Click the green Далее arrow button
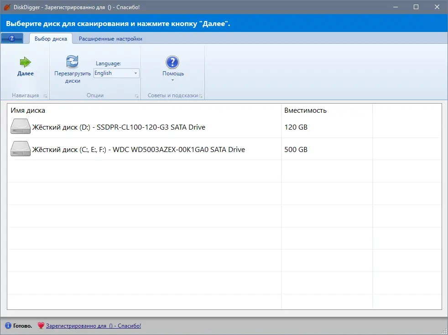The image size is (448, 335). click(x=26, y=66)
